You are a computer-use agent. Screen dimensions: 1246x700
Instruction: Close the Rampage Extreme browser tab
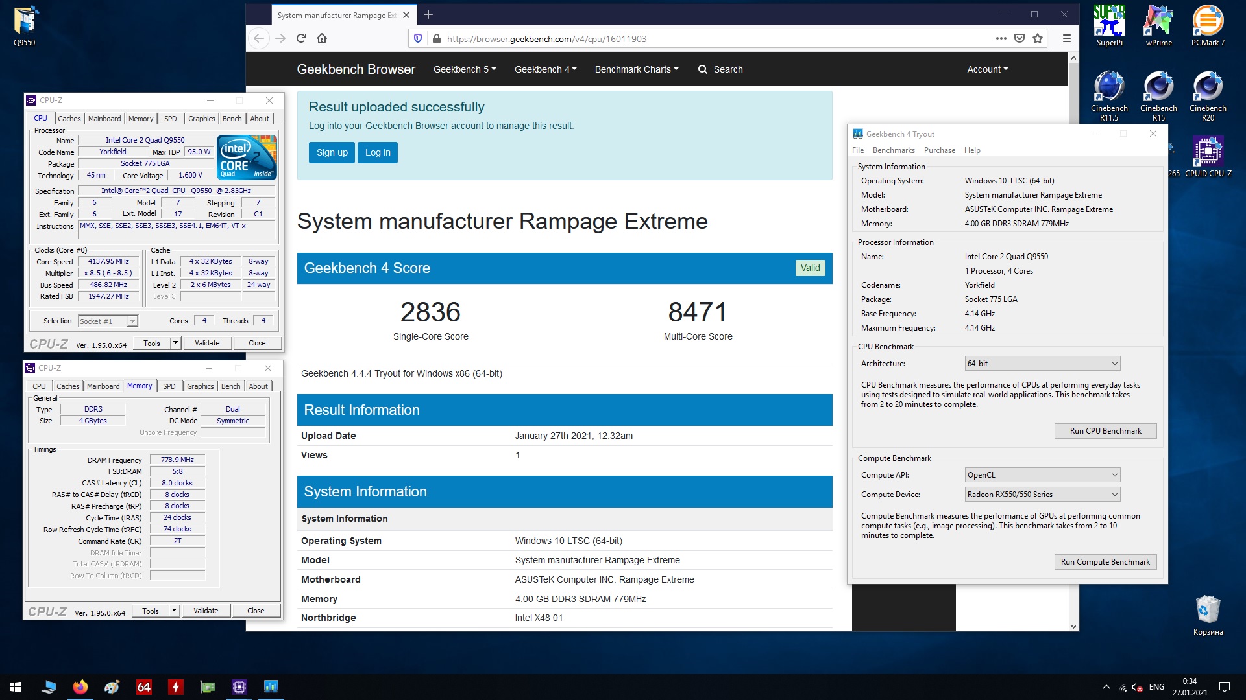406,15
